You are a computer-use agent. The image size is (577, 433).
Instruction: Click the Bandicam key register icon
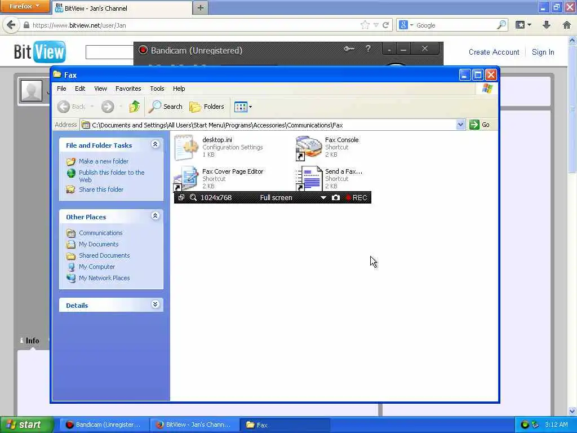pos(349,48)
